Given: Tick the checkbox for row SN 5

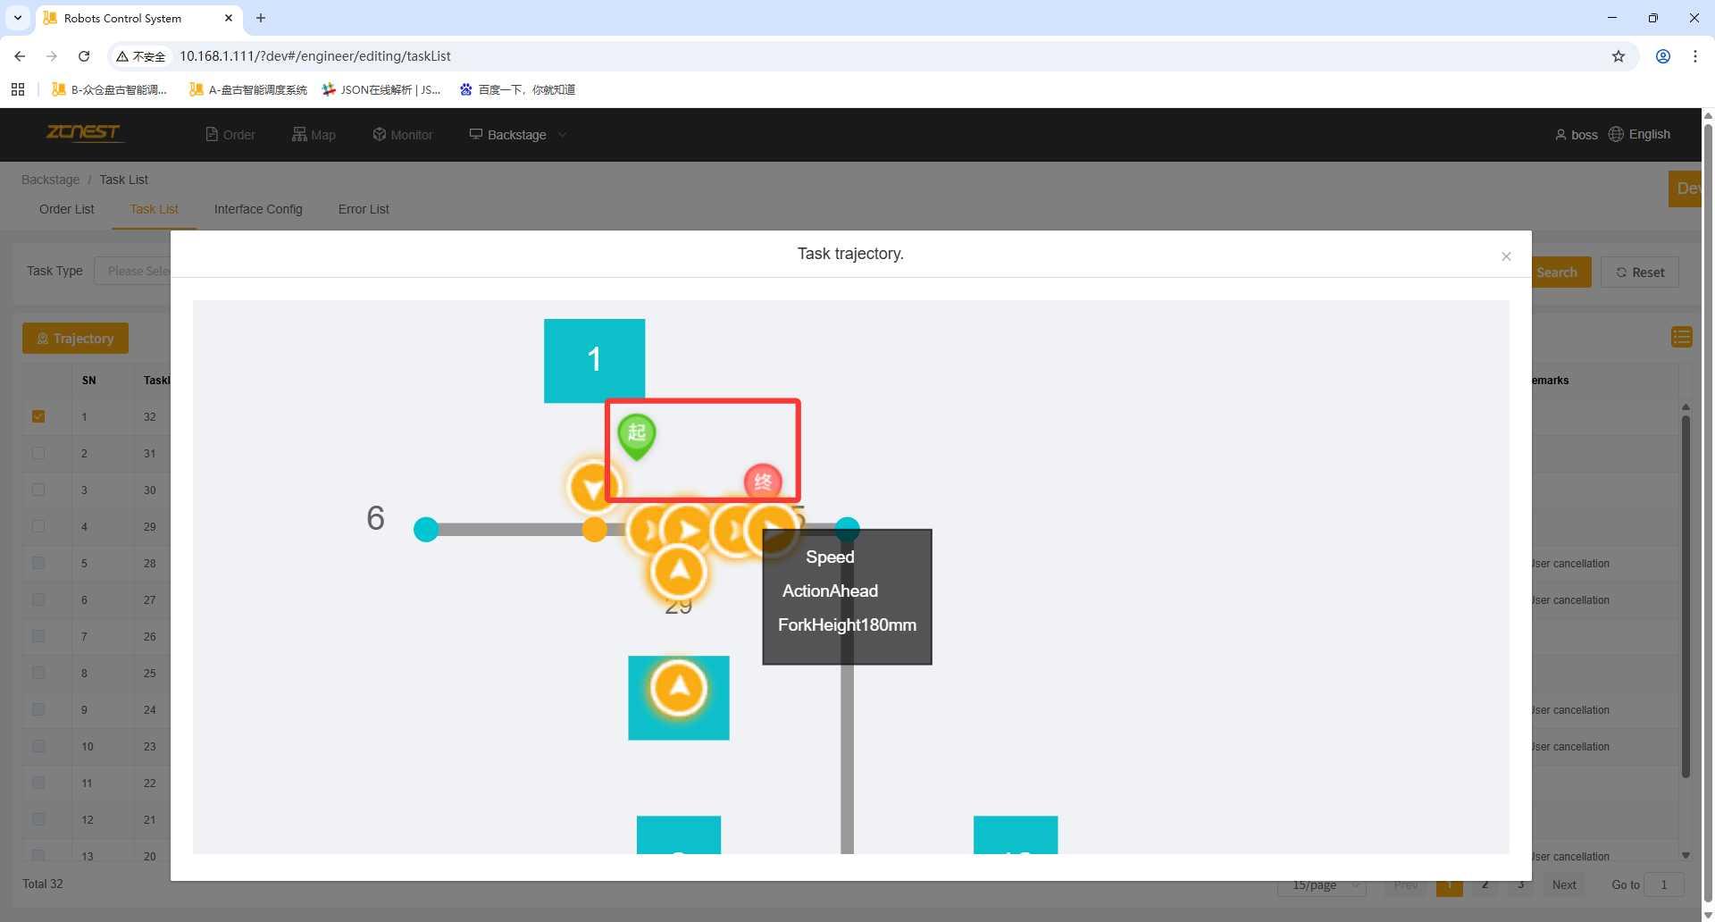Looking at the screenshot, I should [x=38, y=563].
